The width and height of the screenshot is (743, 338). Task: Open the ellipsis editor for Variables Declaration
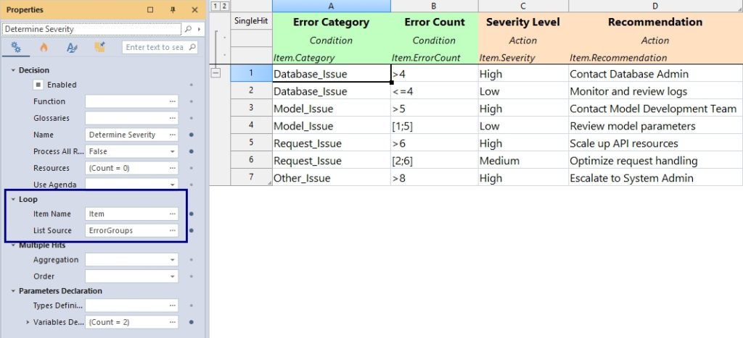pyautogui.click(x=172, y=322)
